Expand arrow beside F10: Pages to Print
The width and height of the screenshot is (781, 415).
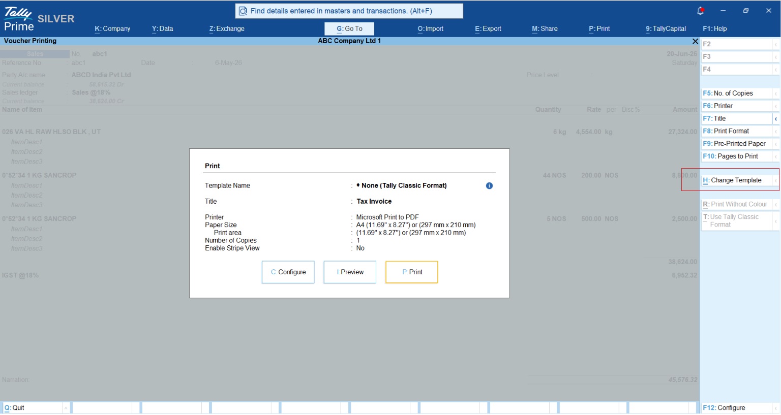click(776, 156)
